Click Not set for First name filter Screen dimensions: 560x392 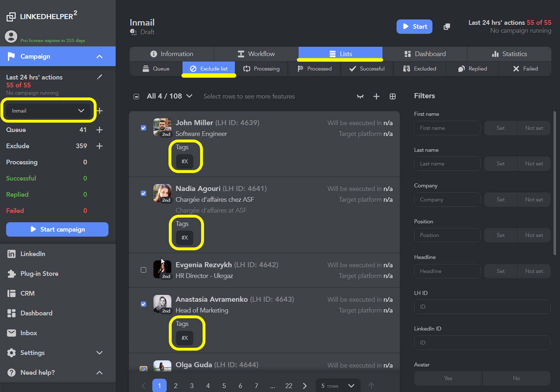(534, 128)
